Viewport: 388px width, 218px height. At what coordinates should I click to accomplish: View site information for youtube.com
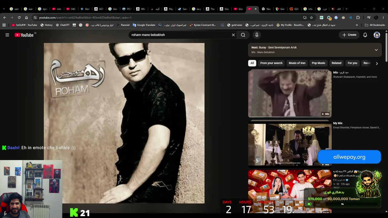click(x=35, y=18)
